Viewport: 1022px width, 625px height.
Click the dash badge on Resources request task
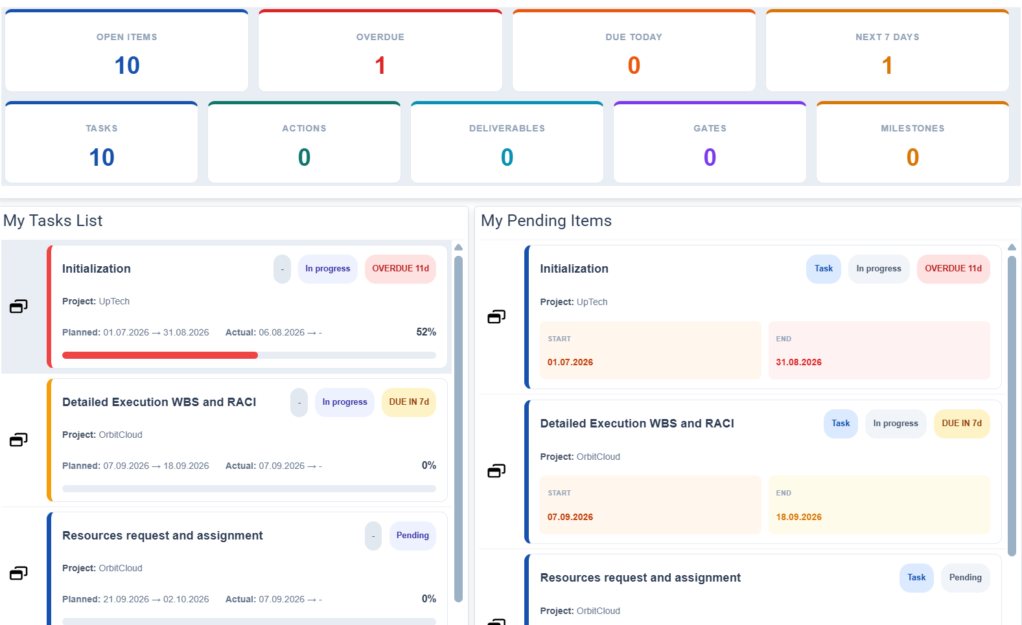[x=373, y=536]
